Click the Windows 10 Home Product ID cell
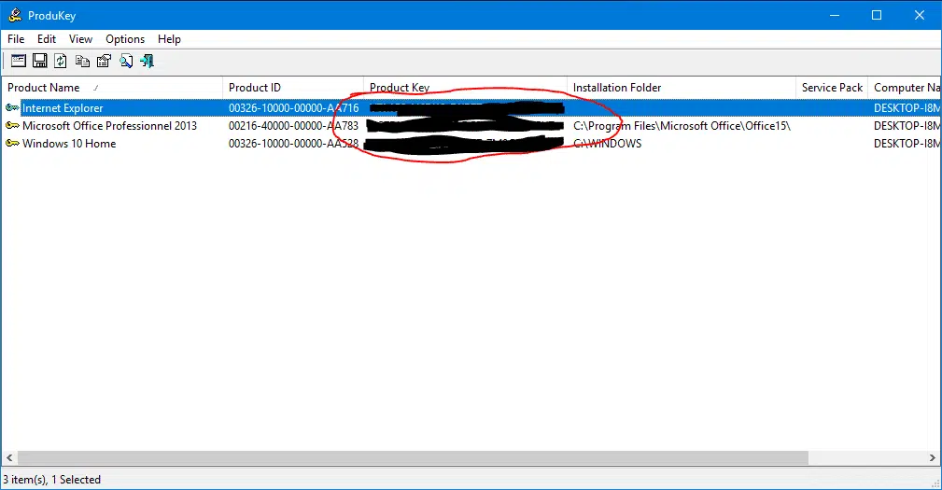The width and height of the screenshot is (942, 490). (294, 144)
